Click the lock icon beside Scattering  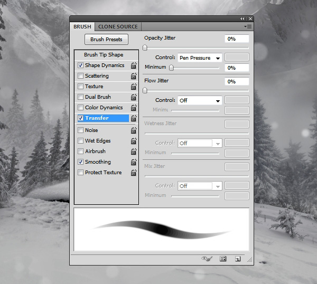point(134,76)
